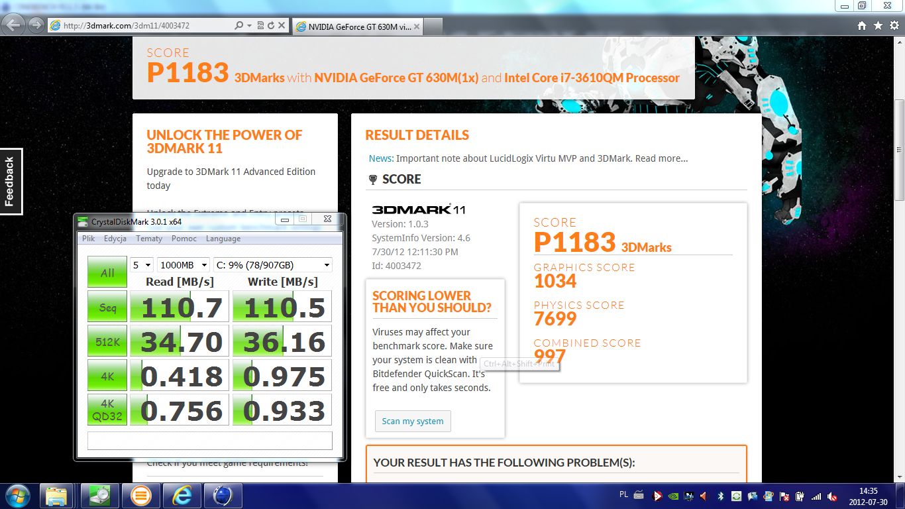Open the drive selector showing C: 9%

click(x=273, y=265)
